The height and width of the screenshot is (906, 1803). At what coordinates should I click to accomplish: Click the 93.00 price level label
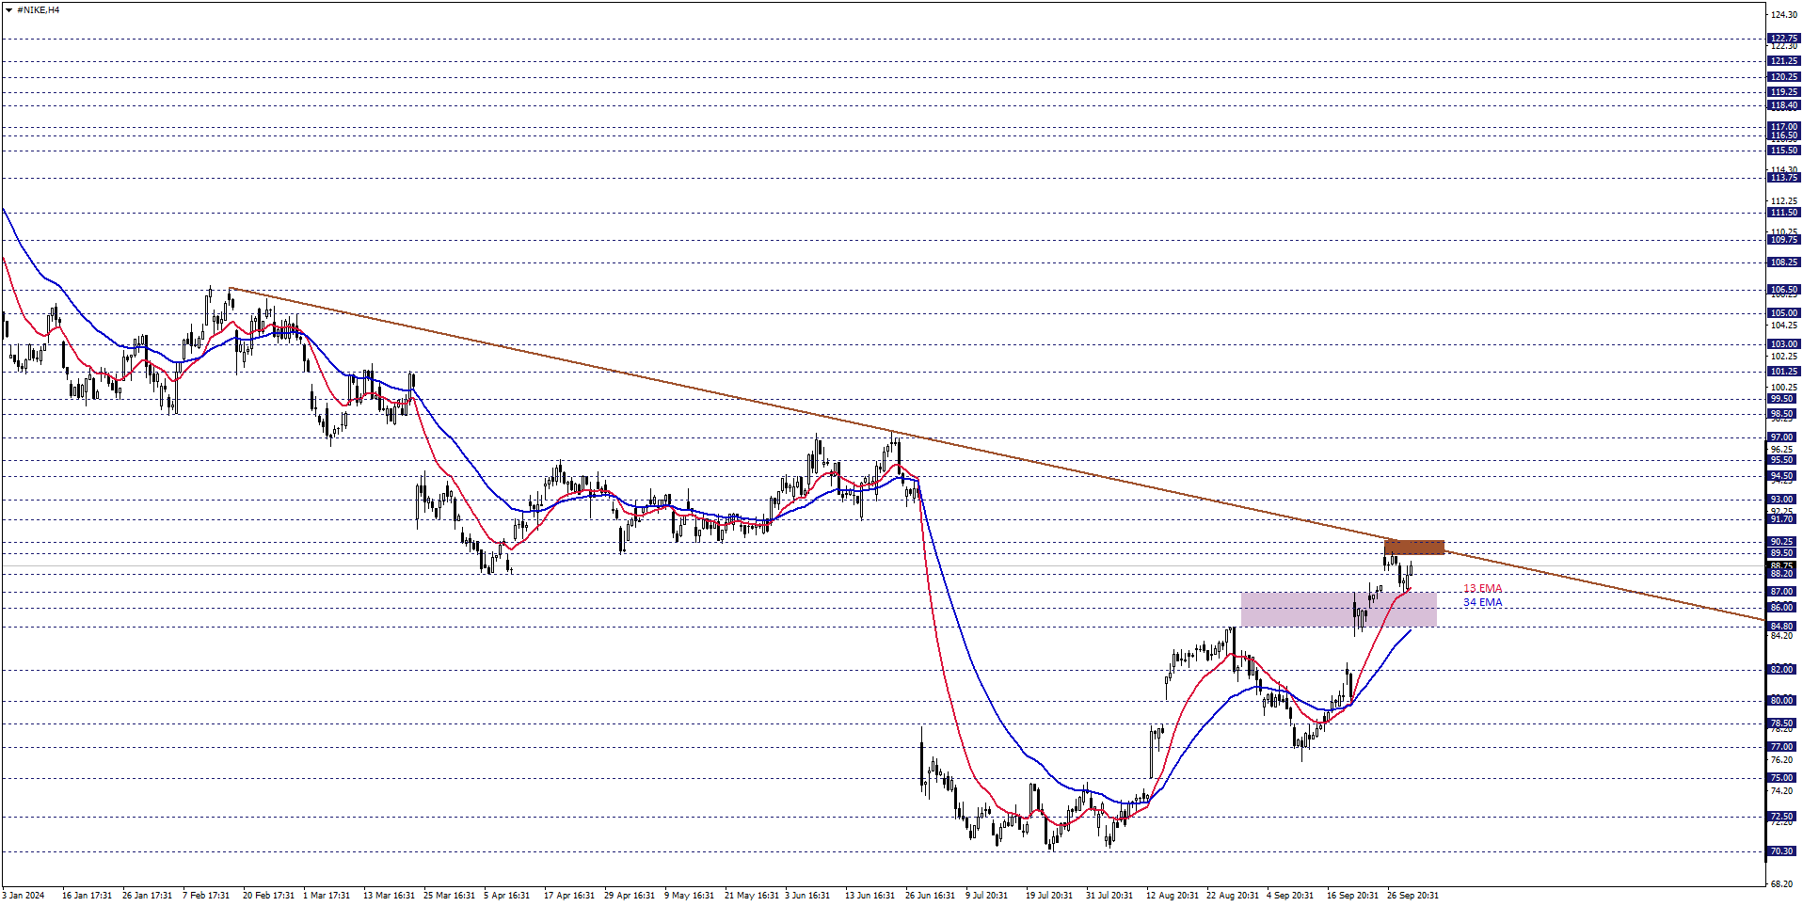coord(1783,500)
